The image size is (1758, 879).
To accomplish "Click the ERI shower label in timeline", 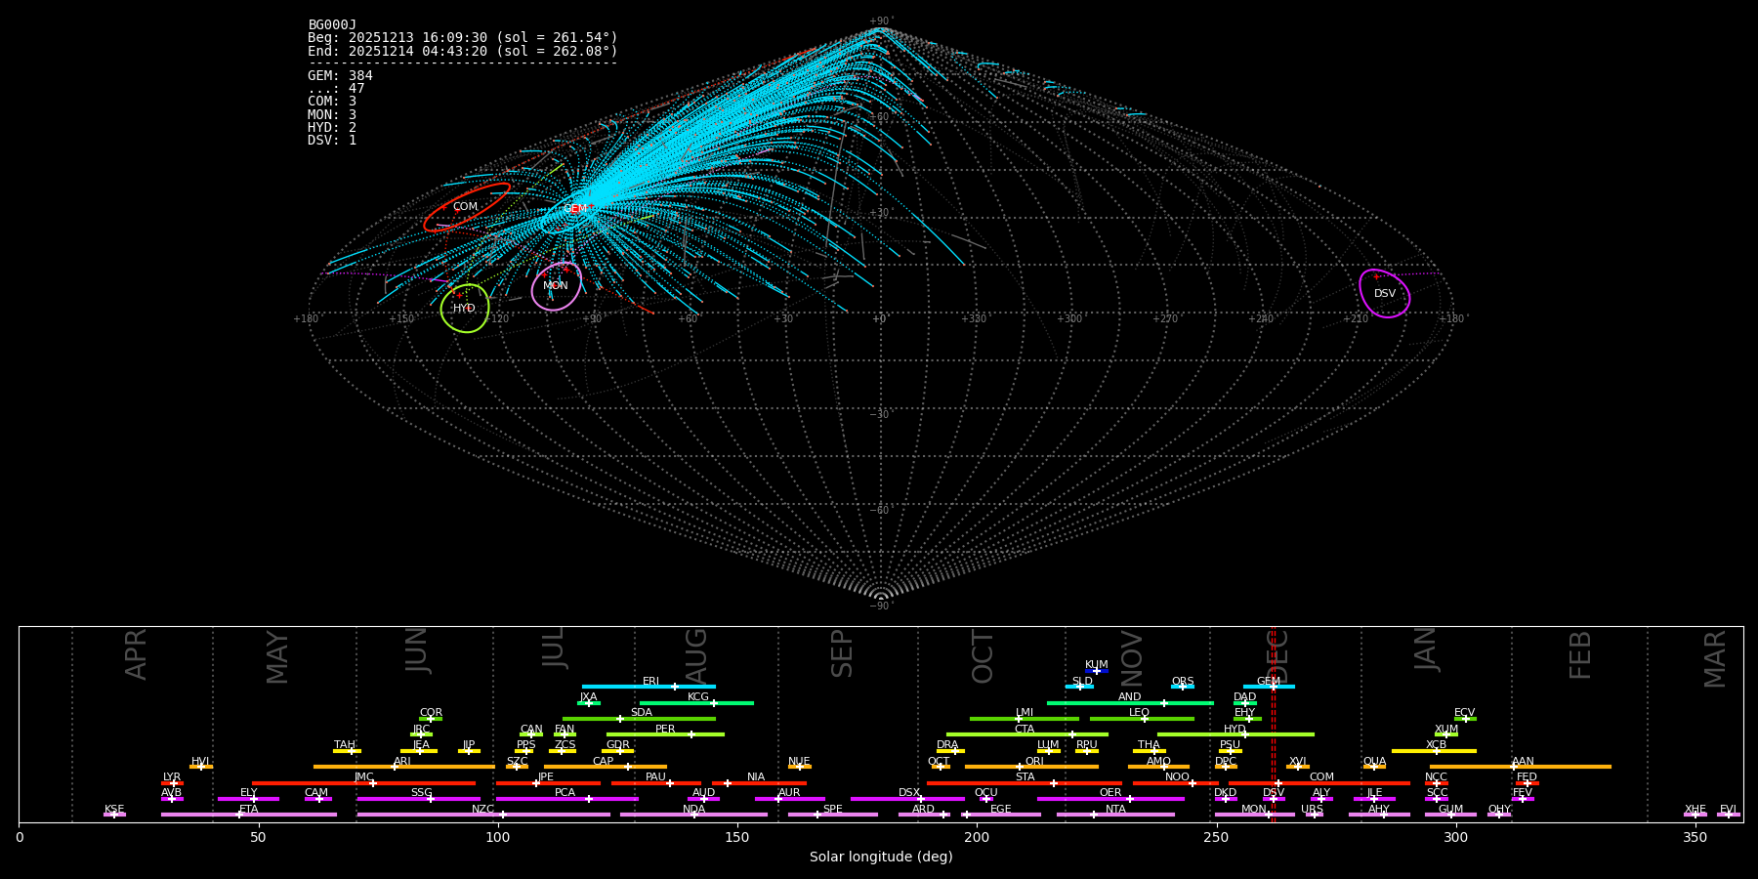I will pos(650,682).
